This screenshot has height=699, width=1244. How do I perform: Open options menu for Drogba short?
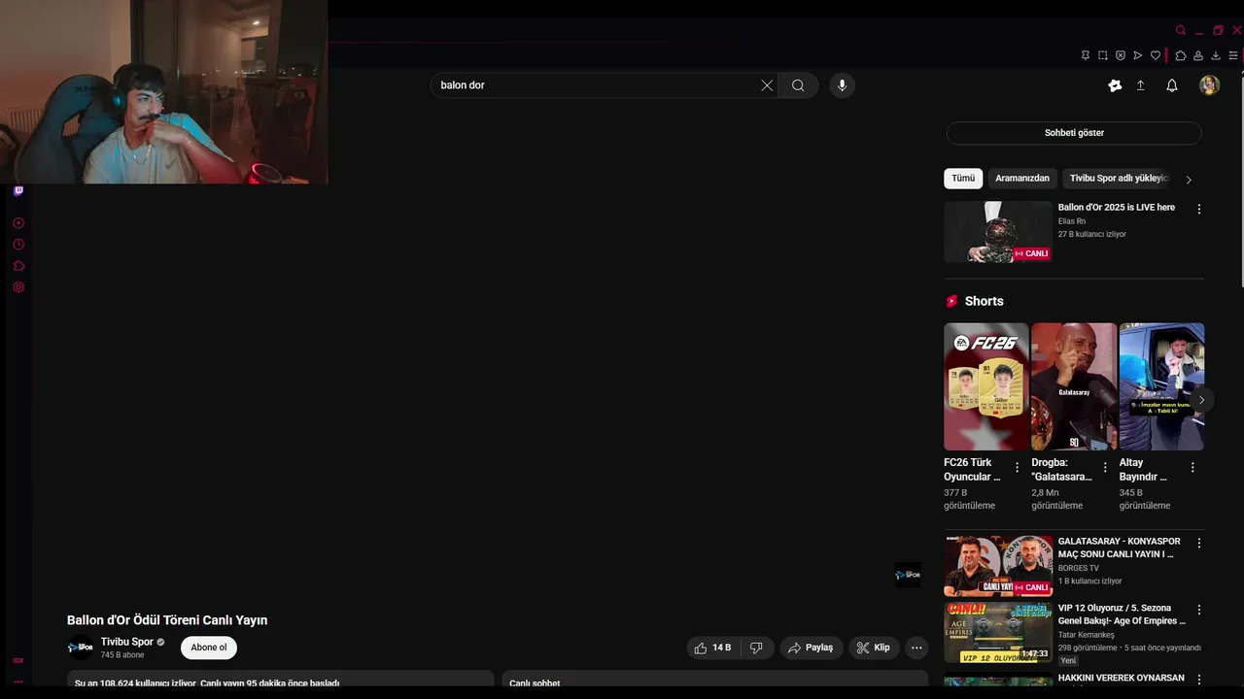pyautogui.click(x=1105, y=467)
